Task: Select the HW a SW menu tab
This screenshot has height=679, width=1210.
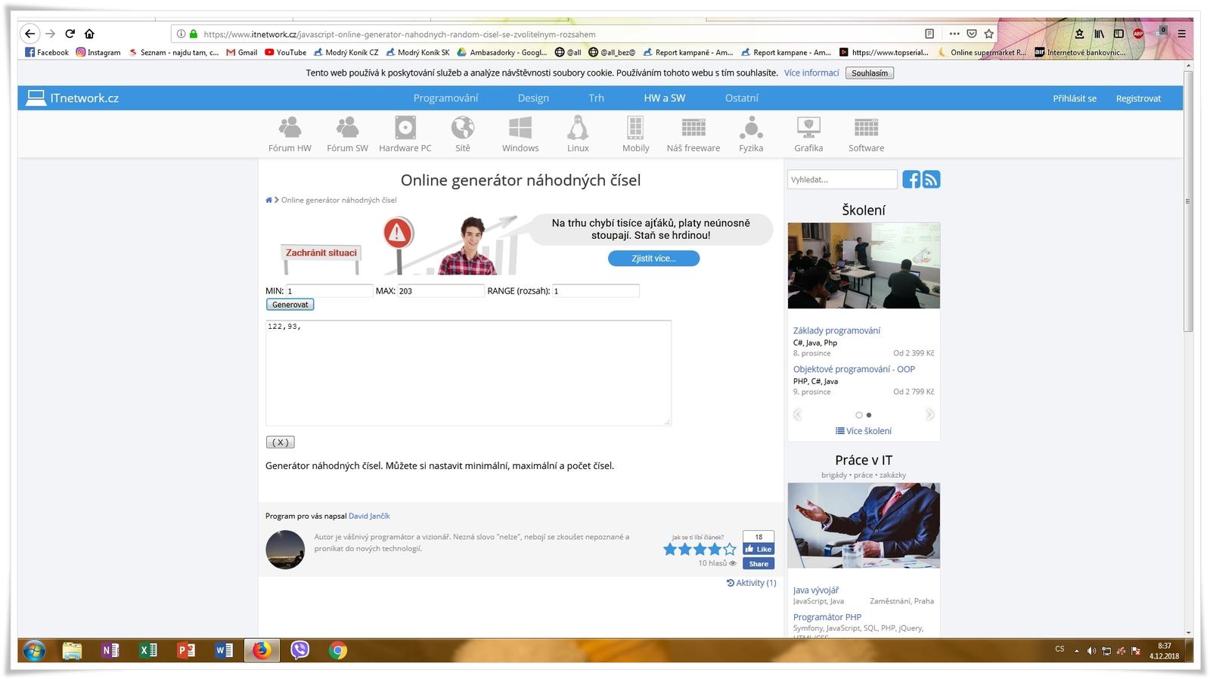Action: 664,98
